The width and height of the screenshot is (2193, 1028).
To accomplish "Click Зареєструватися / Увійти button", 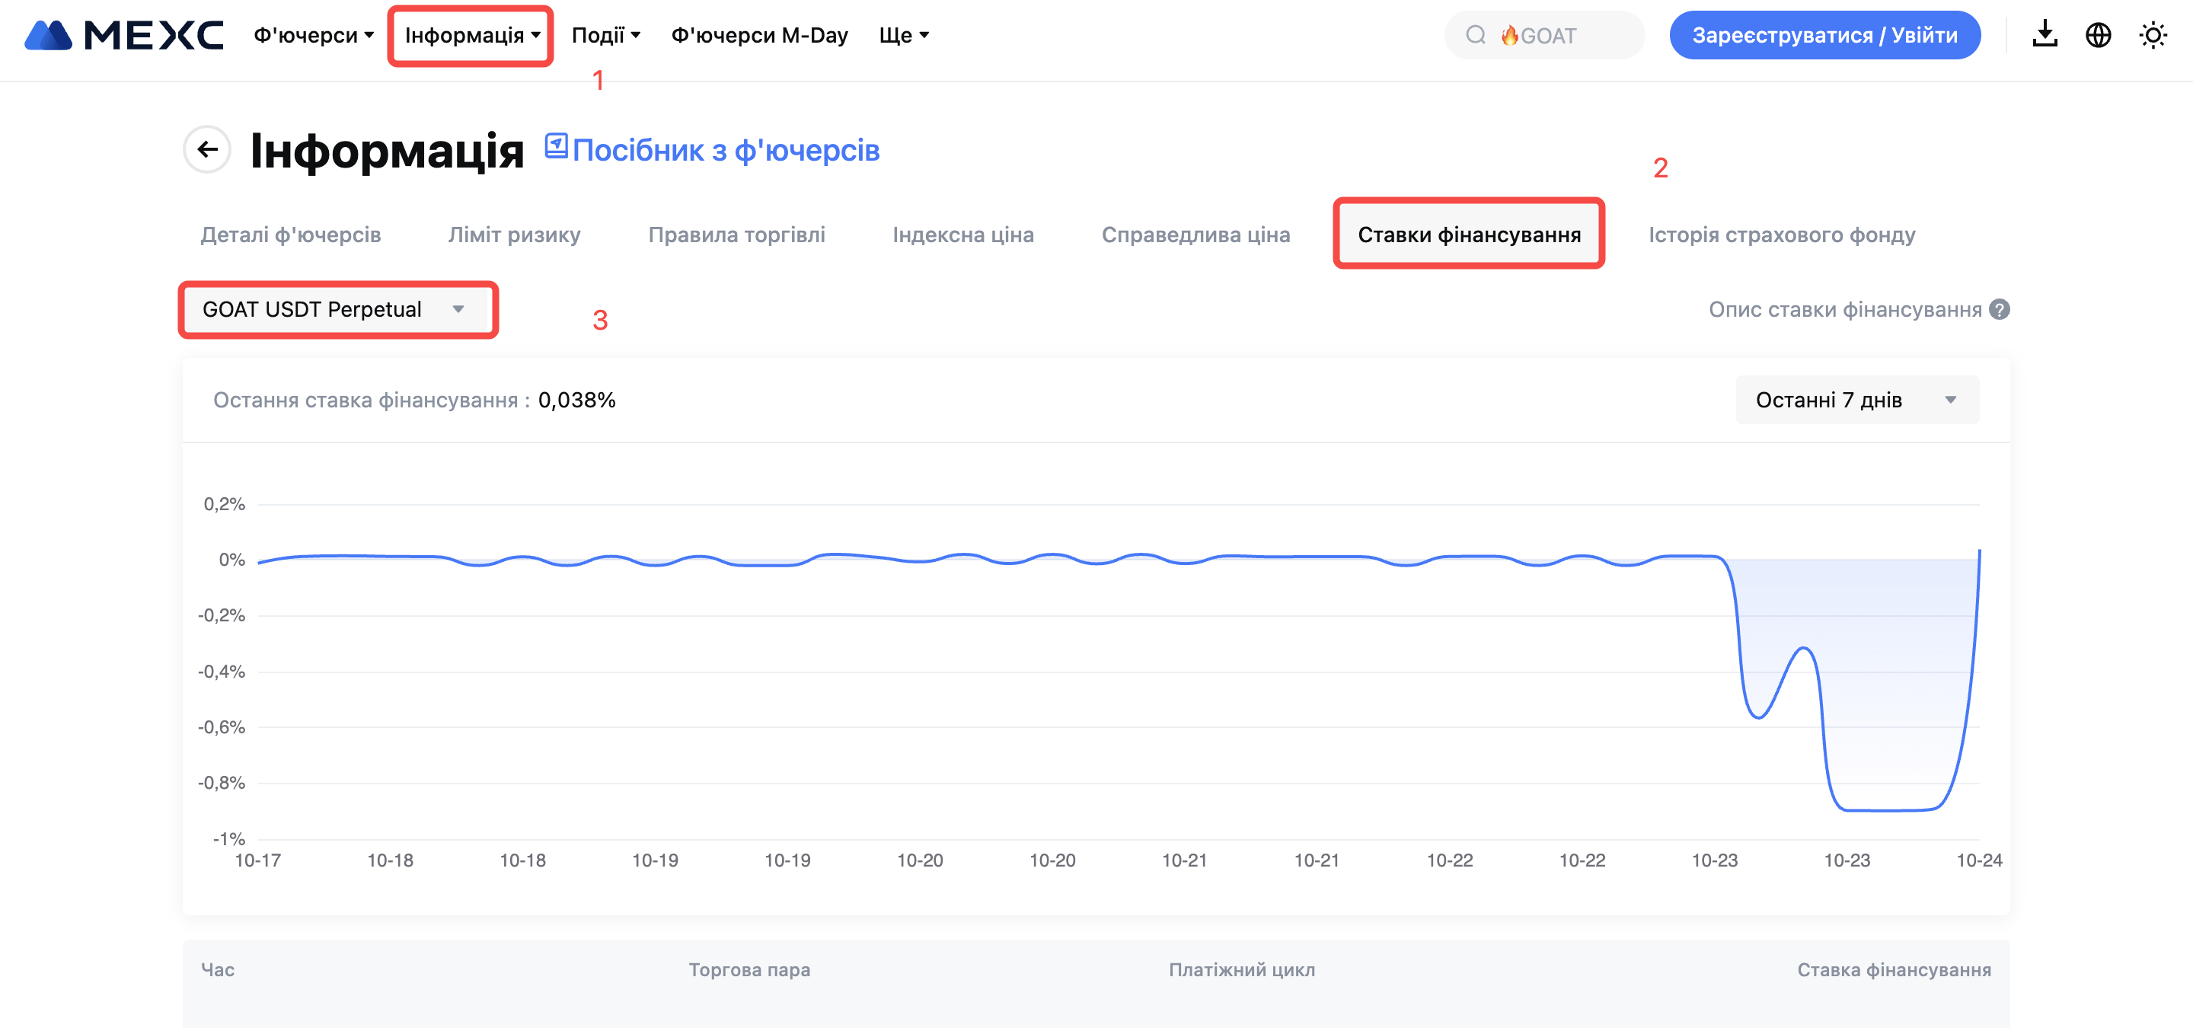I will pyautogui.click(x=1824, y=35).
